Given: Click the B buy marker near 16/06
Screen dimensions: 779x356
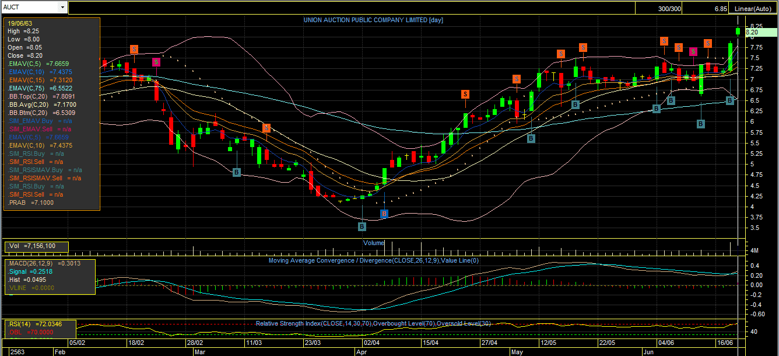Looking at the screenshot, I should [730, 100].
